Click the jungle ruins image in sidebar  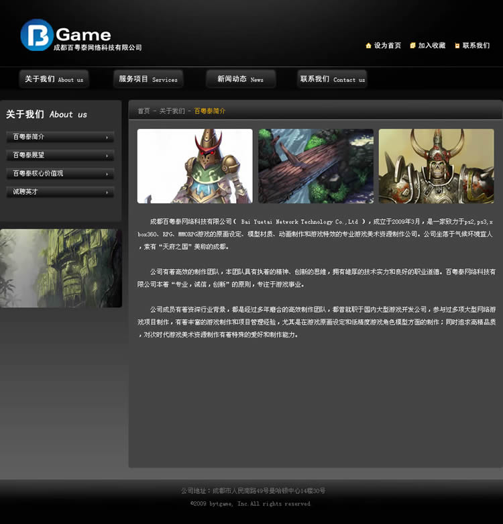click(x=61, y=268)
